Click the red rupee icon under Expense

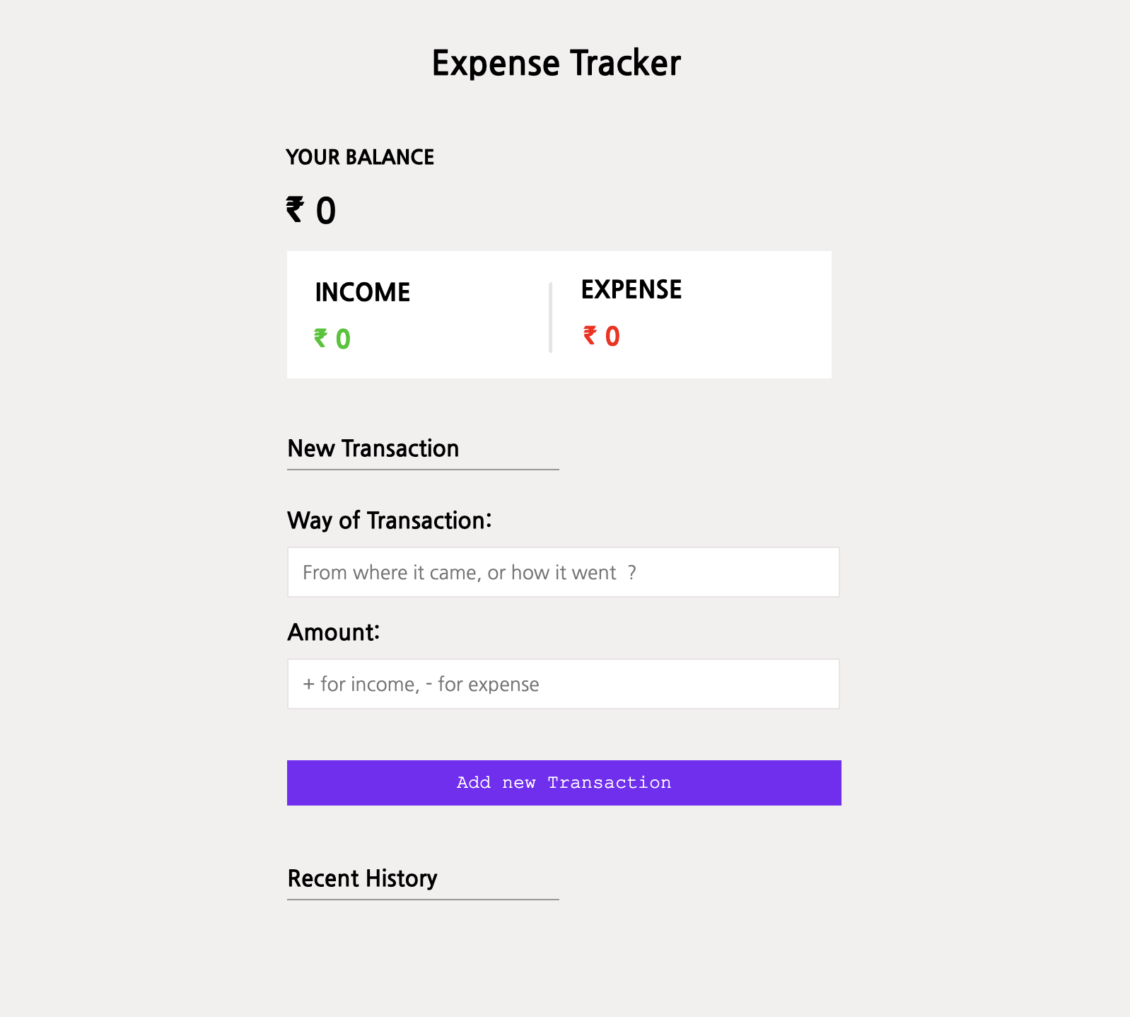(590, 335)
